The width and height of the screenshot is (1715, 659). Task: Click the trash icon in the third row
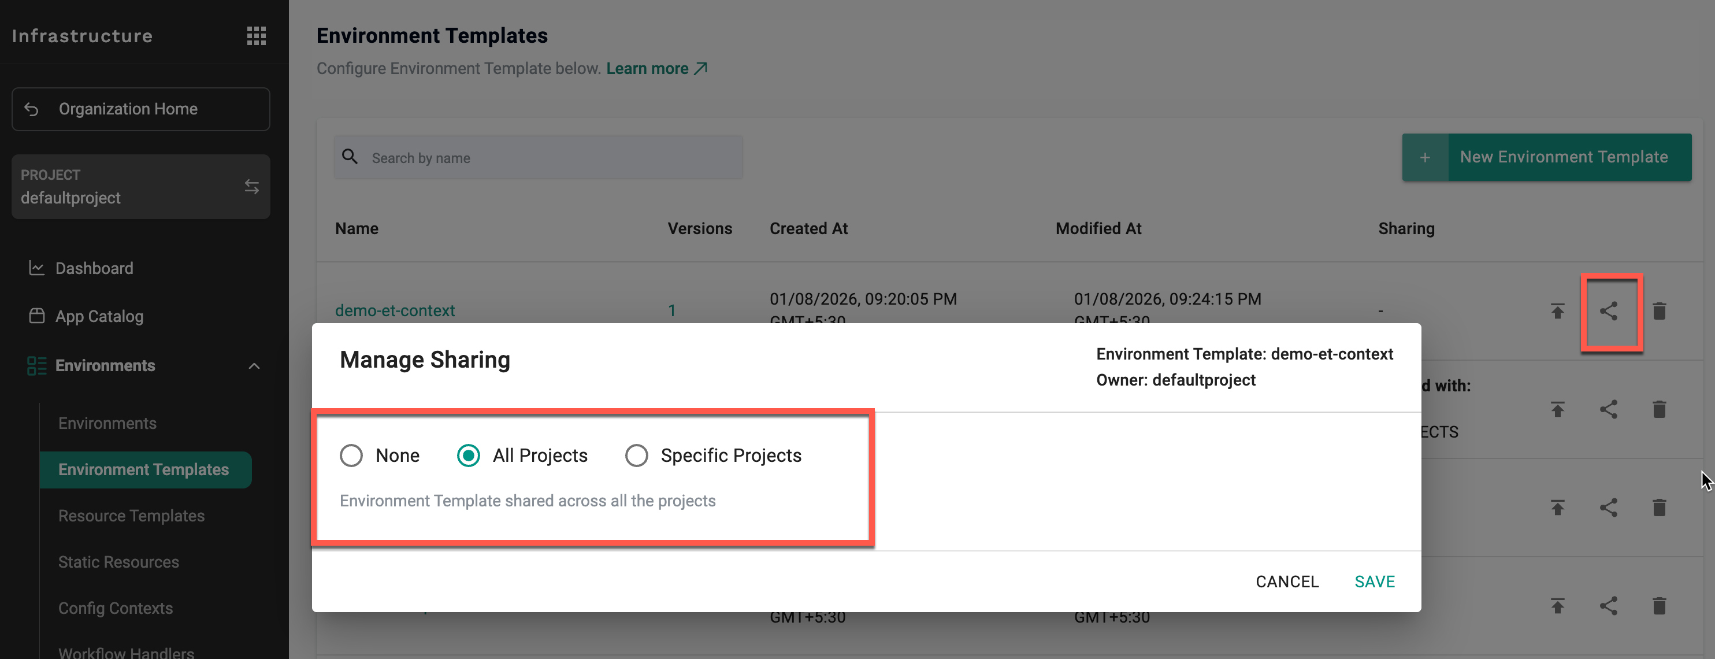point(1659,508)
